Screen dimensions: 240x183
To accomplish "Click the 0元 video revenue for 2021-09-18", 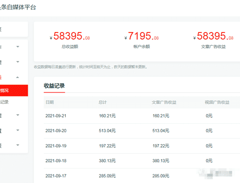I will click(209, 160).
